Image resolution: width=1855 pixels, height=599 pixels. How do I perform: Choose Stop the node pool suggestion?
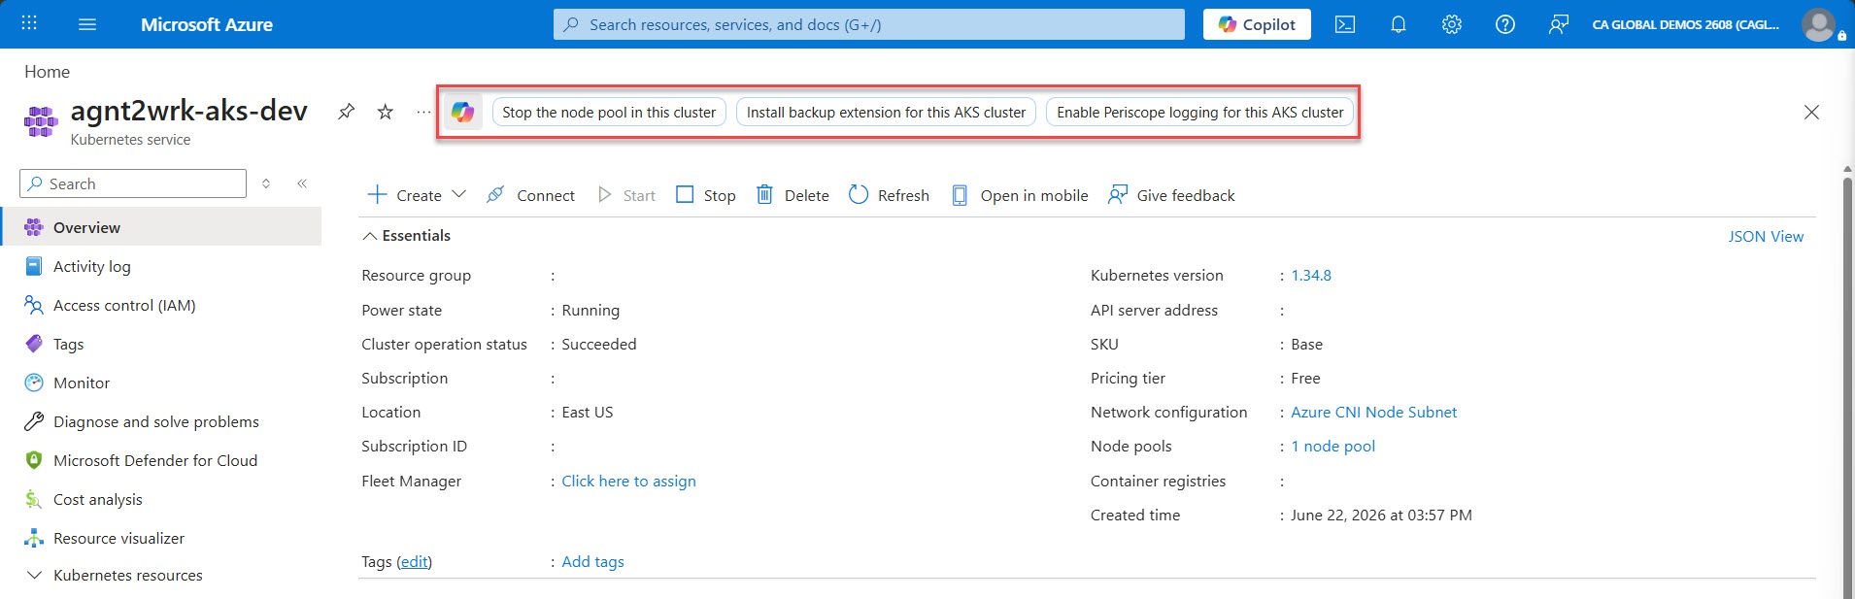[609, 113]
